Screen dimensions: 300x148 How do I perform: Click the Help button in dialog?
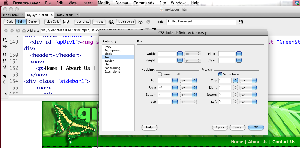[x=149, y=127]
